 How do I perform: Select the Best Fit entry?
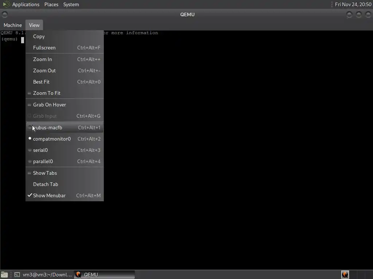64,82
